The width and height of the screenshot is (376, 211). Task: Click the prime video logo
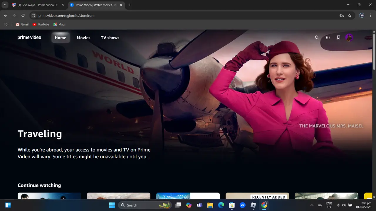[x=29, y=38]
